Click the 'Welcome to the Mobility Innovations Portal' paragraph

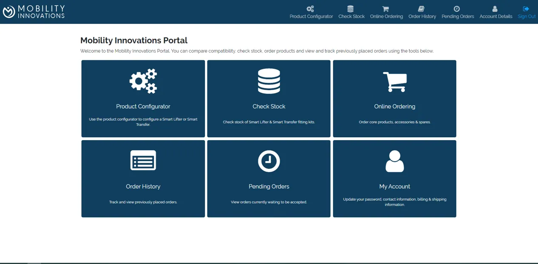click(257, 51)
